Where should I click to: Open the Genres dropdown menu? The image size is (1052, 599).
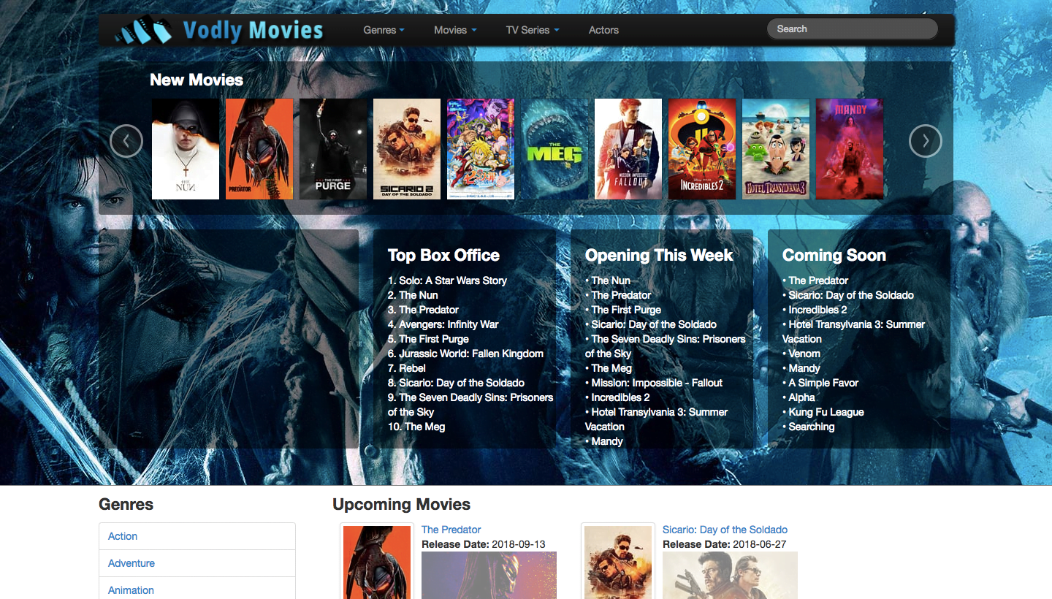tap(384, 30)
